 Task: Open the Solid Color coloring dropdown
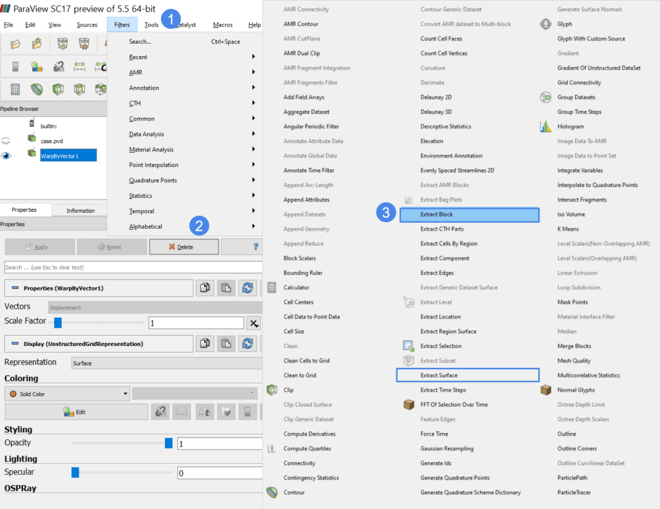pos(66,393)
